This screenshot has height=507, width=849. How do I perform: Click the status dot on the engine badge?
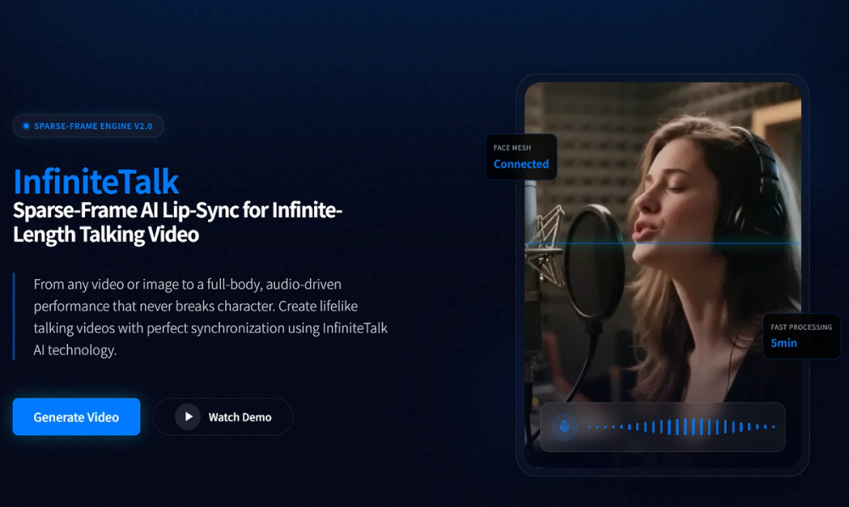(x=25, y=125)
